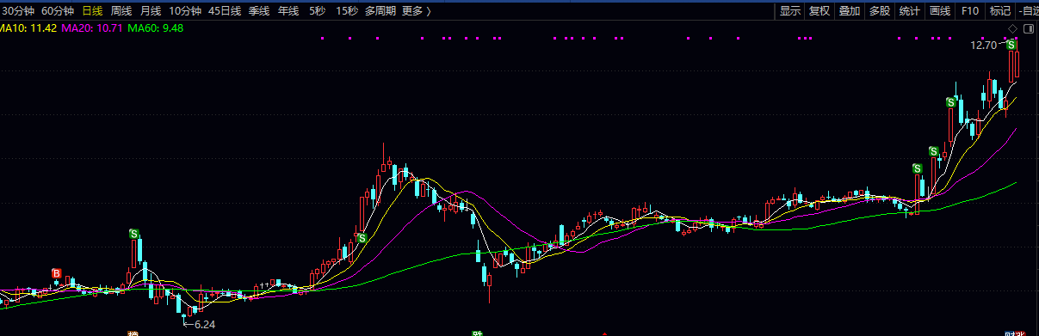Open the 多周期 multi-period view
The height and width of the screenshot is (336, 1039).
pos(380,11)
